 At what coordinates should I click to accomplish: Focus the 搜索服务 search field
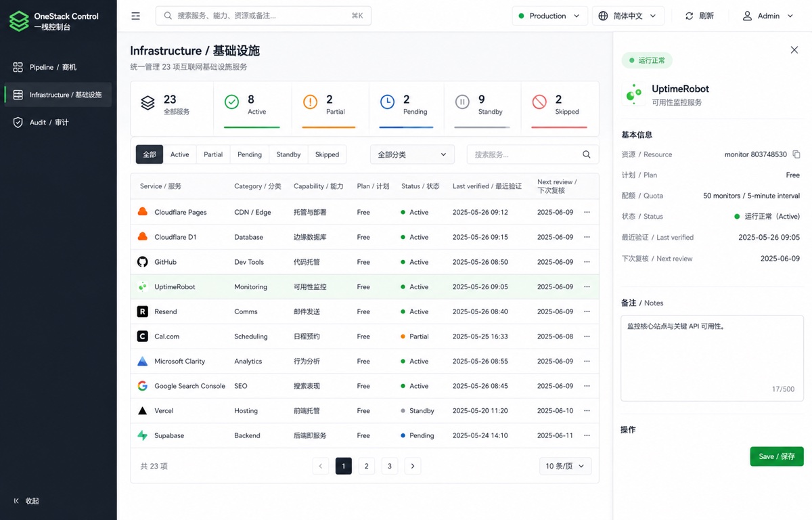coord(533,154)
